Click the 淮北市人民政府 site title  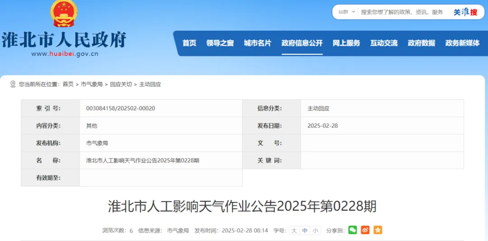coord(64,40)
